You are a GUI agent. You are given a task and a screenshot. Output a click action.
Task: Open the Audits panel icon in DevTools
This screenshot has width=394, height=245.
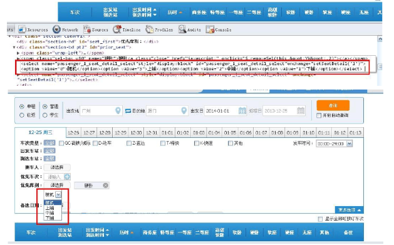pos(182,29)
